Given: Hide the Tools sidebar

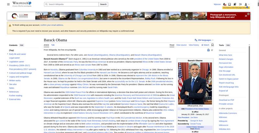Looking at the screenshot, I should 228,45.
